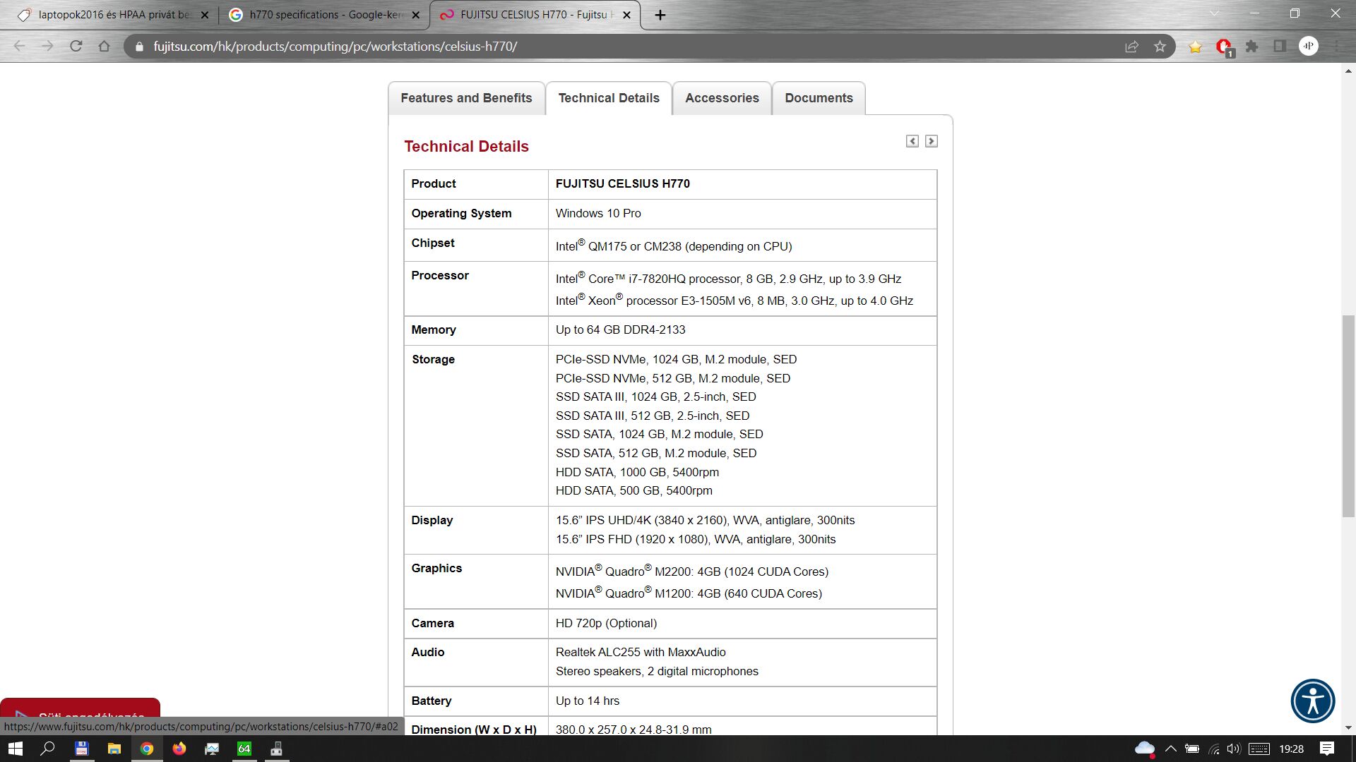Click the Core i7-7820HQ processor line
1356x762 pixels.
tap(728, 278)
